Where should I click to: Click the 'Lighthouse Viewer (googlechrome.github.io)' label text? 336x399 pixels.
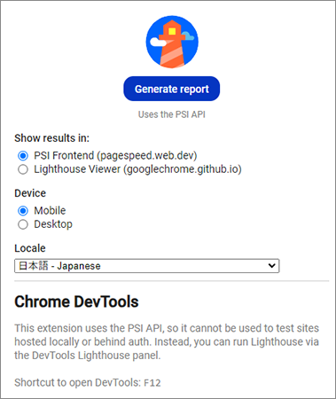(x=137, y=169)
